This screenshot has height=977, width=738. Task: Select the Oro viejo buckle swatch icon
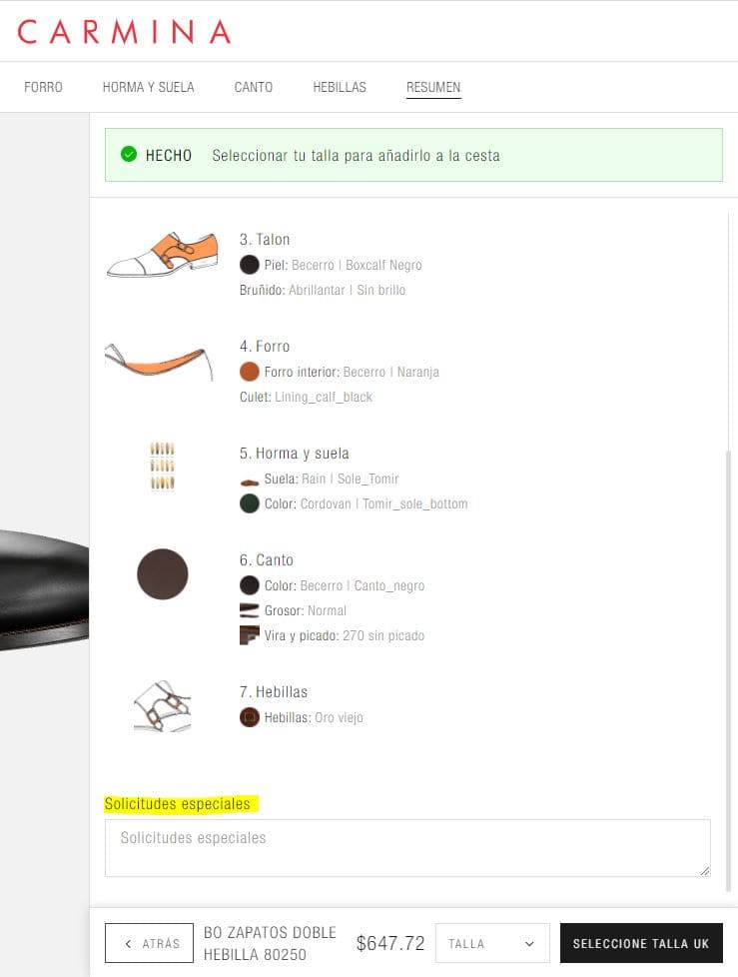click(249, 717)
